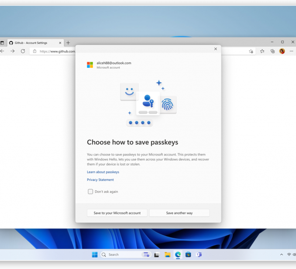Click the Save another way button

(x=179, y=213)
